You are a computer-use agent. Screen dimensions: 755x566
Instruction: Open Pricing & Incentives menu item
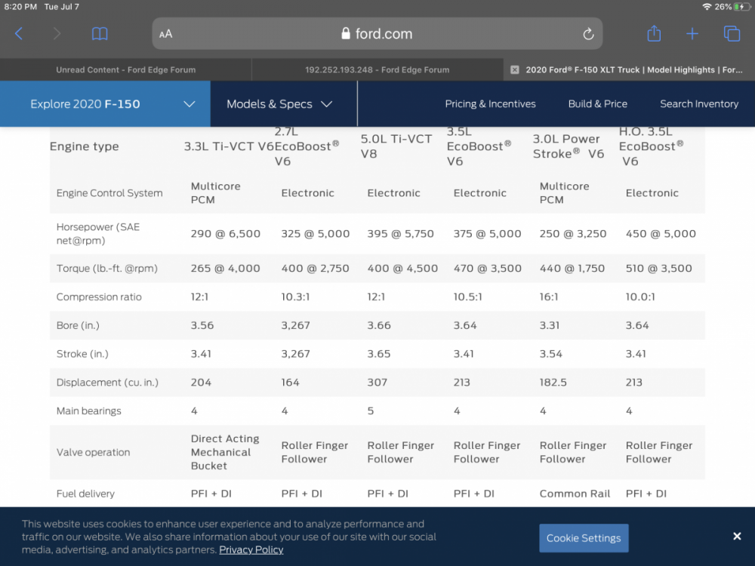490,104
